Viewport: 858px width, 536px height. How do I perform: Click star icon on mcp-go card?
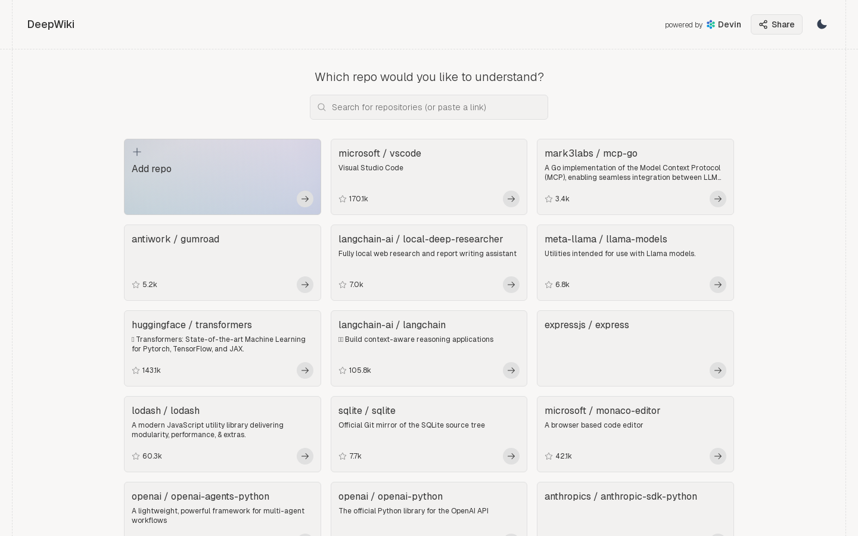[549, 199]
